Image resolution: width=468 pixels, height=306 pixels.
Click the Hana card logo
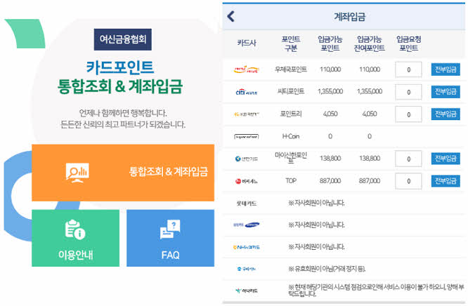(x=246, y=291)
